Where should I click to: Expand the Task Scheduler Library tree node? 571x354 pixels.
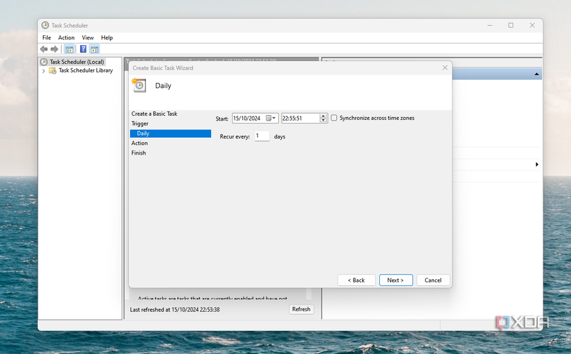click(x=44, y=71)
